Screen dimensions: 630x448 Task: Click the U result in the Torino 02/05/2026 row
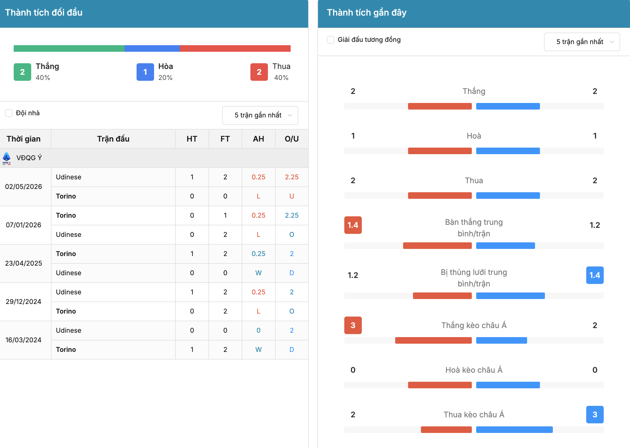point(292,196)
